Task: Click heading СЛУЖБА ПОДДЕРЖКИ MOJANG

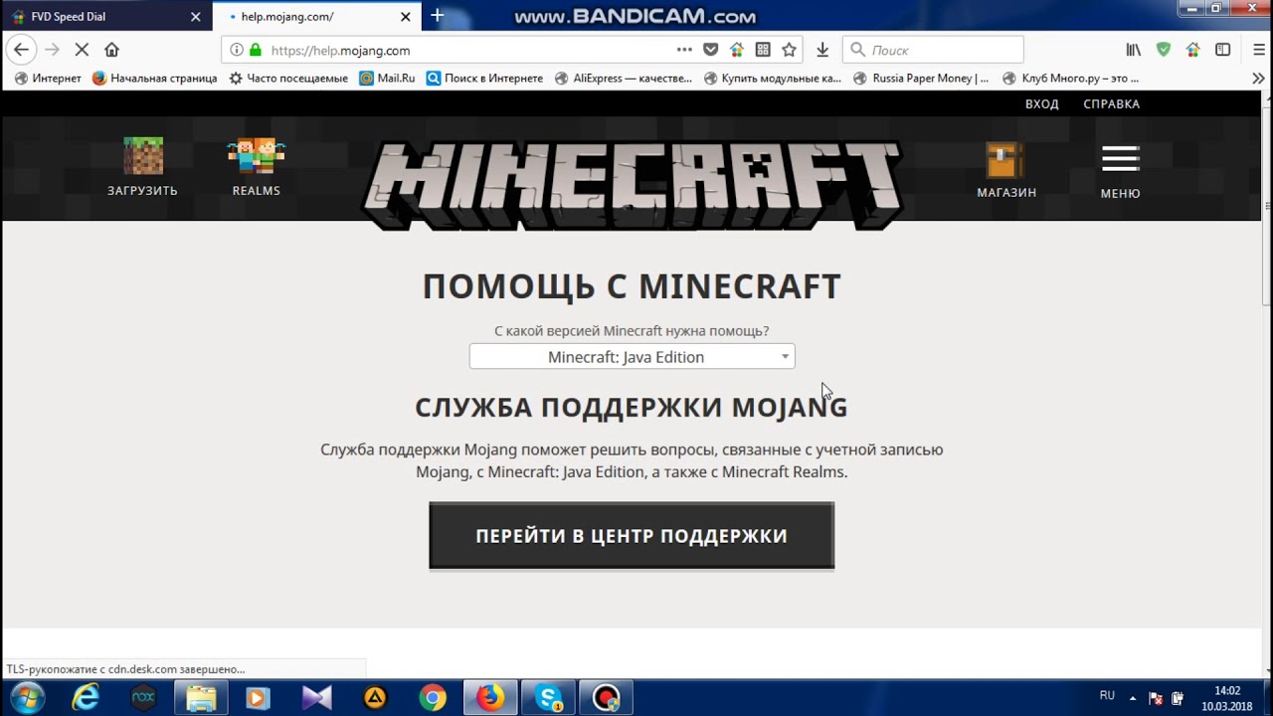Action: [631, 407]
